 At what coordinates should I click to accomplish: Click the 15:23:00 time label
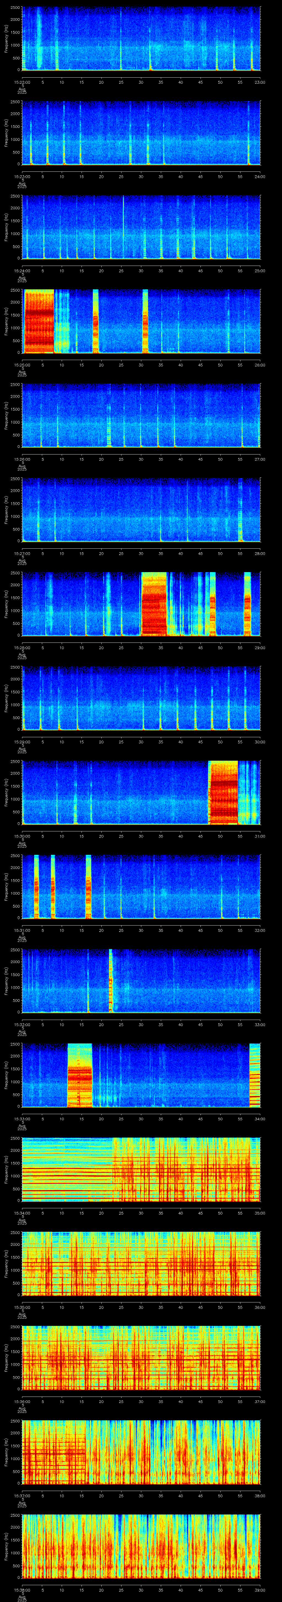pyautogui.click(x=22, y=177)
